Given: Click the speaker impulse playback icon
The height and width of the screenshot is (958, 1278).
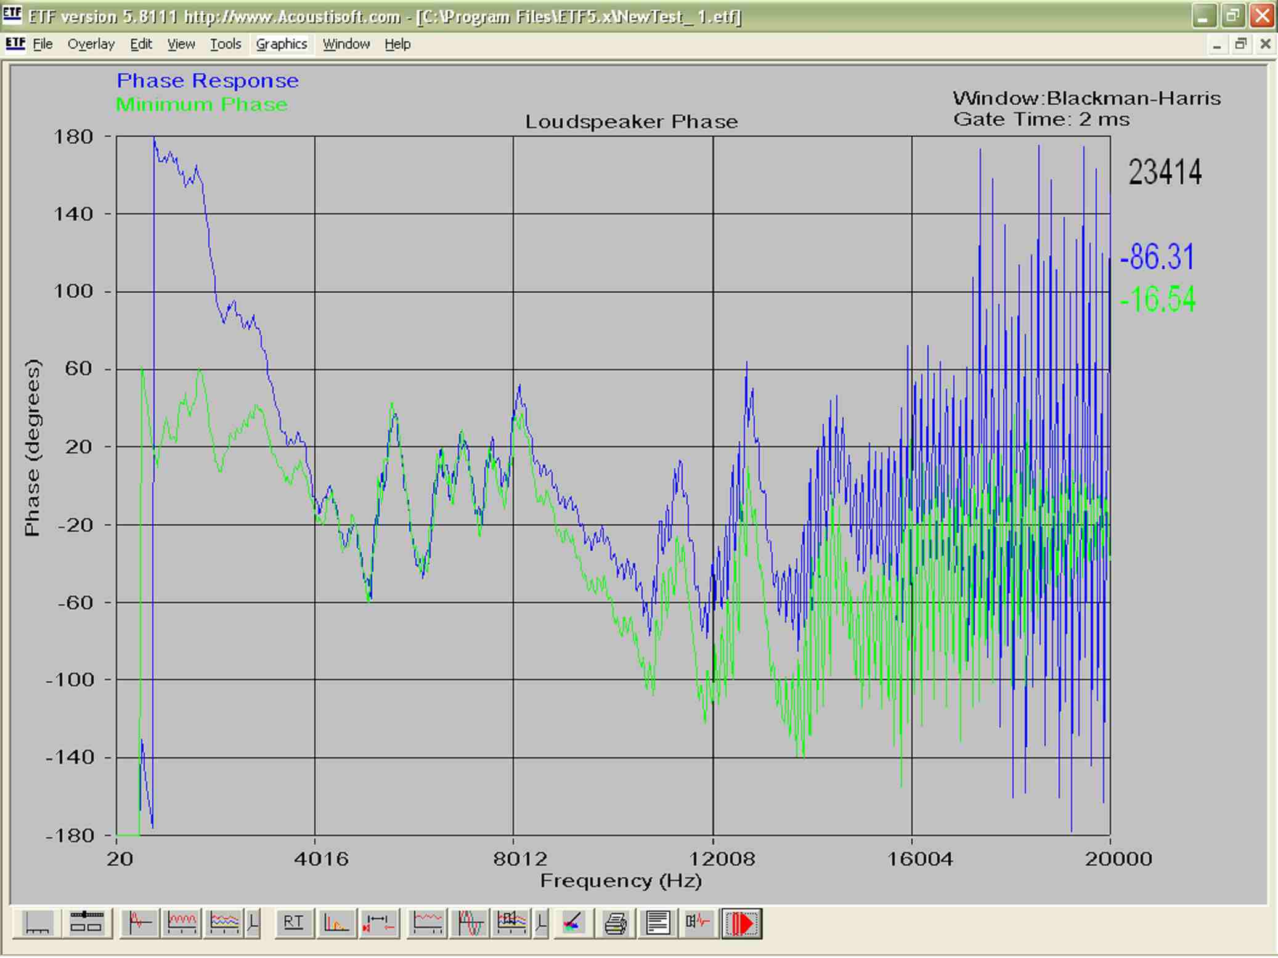Looking at the screenshot, I should pyautogui.click(x=698, y=923).
